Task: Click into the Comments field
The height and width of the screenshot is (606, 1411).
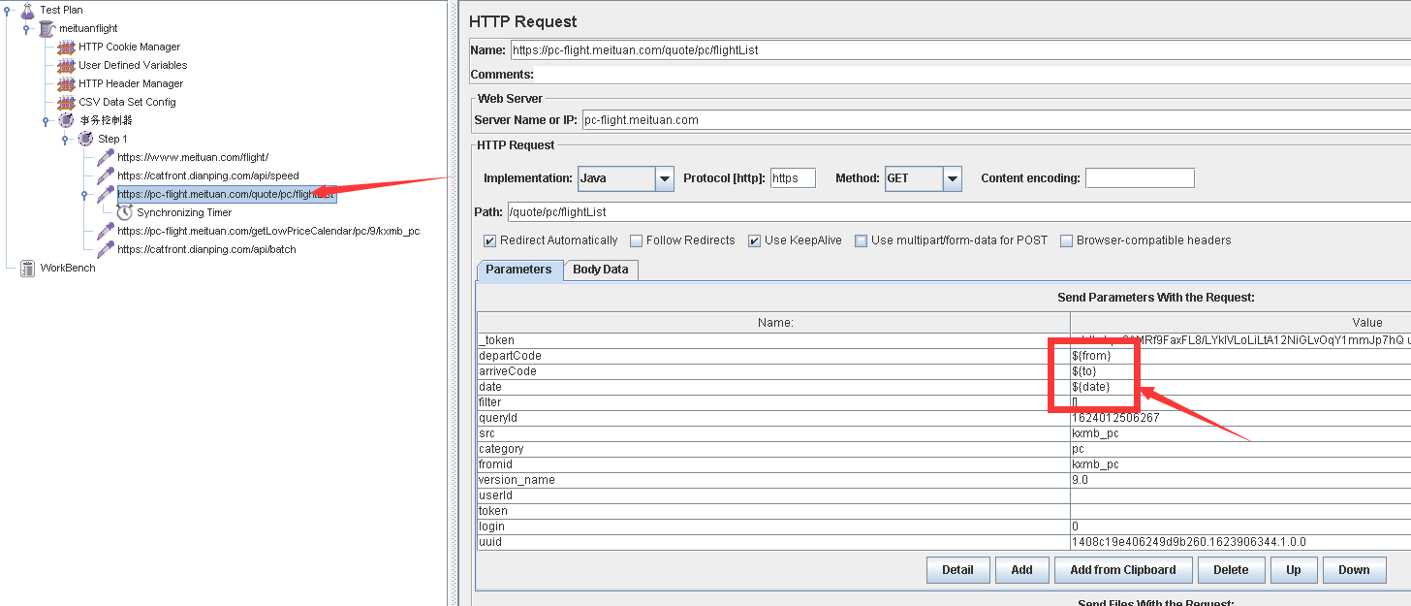Action: [972, 74]
